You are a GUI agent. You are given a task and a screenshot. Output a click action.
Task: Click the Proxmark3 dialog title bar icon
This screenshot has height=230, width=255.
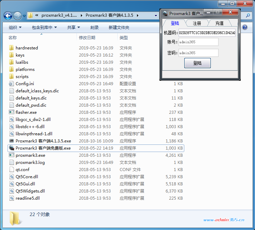pos(165,13)
